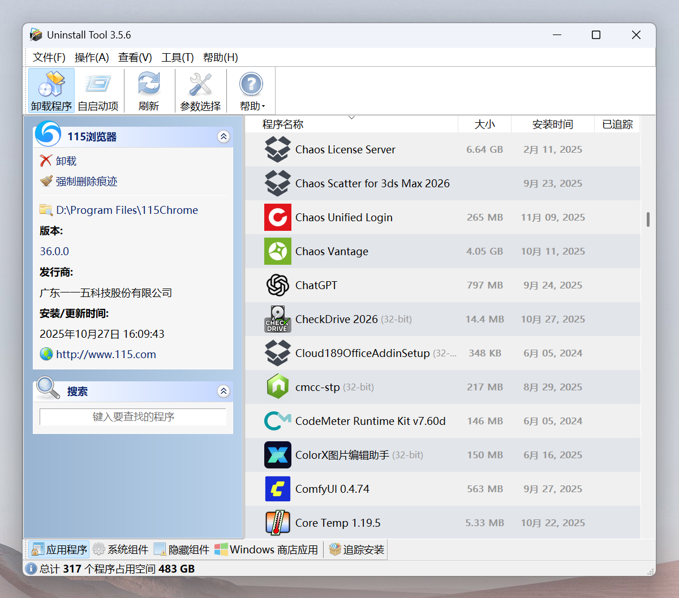Click the Refresh (刷新) toolbar icon

(149, 85)
